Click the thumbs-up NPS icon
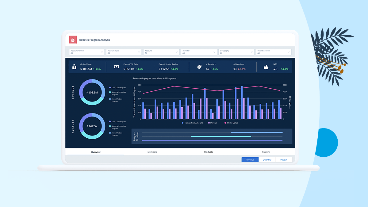This screenshot has width=368, height=207. [266, 67]
